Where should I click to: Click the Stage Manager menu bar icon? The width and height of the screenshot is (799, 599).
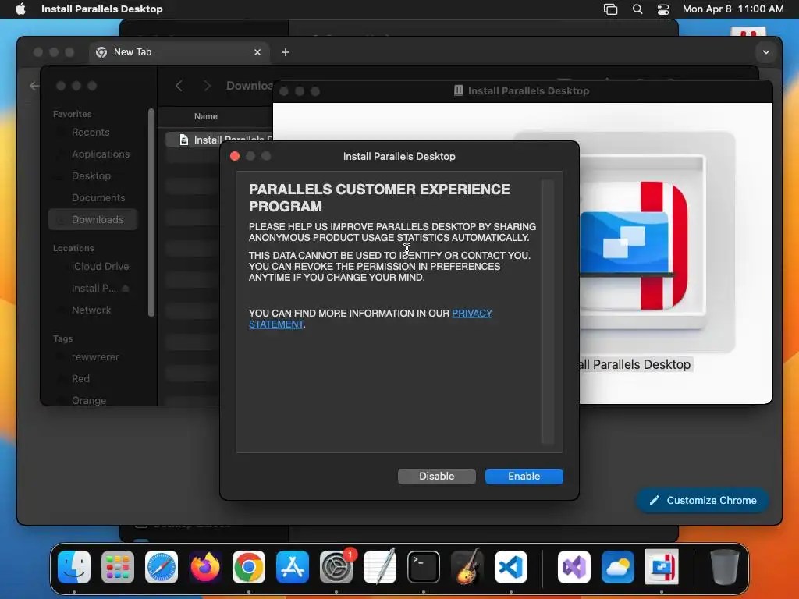[x=610, y=9]
